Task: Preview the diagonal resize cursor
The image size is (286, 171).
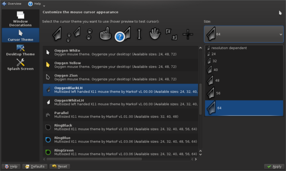Action: point(172,34)
